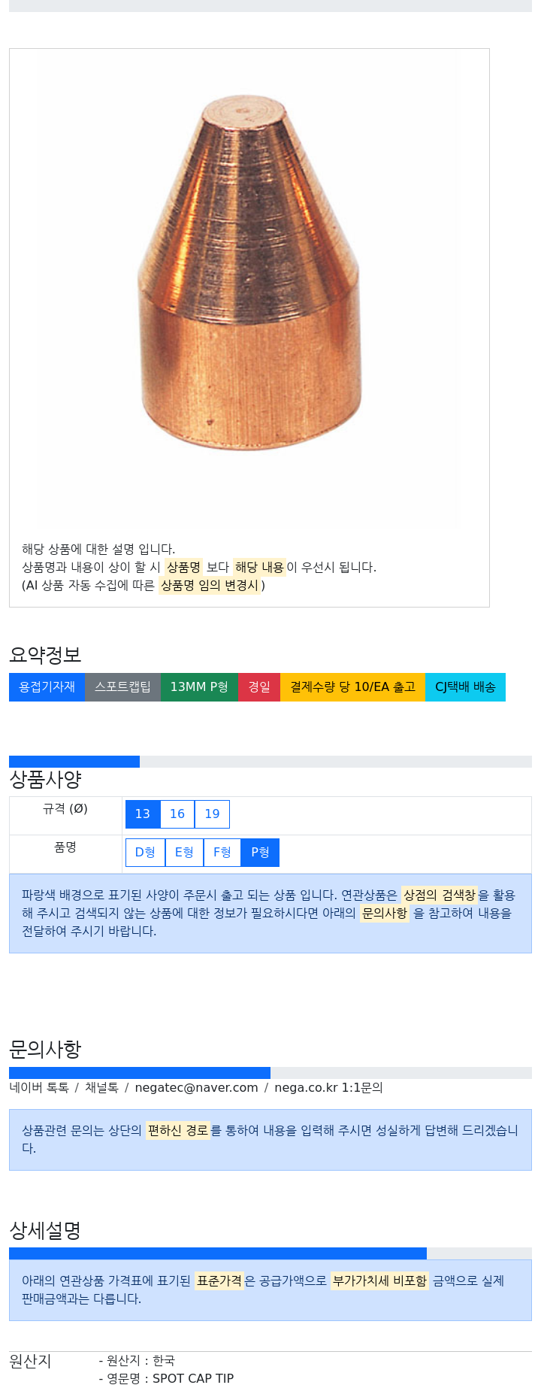Open nega.co.kr 1:1문의 link
Image resolution: width=541 pixels, height=1388 pixels.
(x=328, y=1088)
